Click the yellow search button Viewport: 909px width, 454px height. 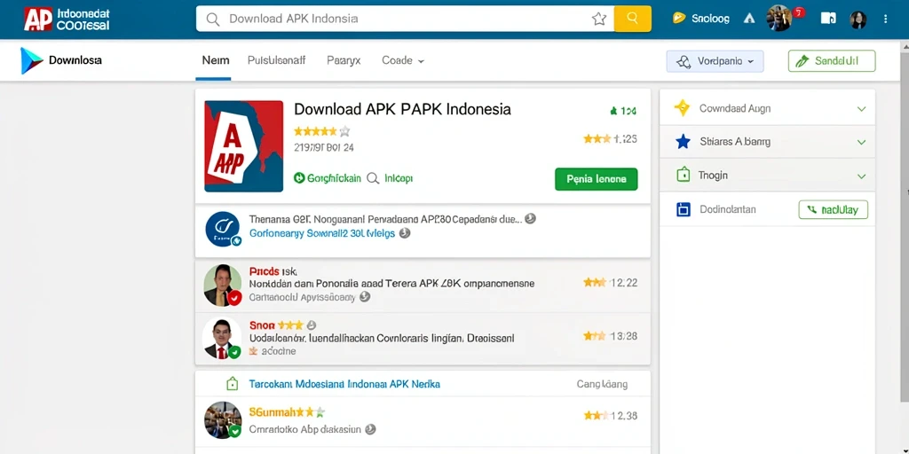click(x=632, y=19)
